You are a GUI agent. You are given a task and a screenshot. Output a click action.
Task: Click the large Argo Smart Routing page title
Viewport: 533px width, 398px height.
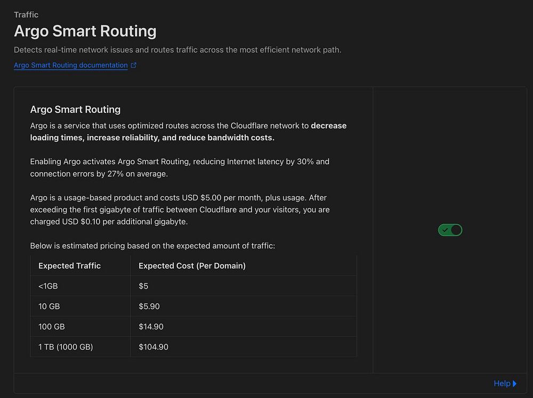(85, 31)
